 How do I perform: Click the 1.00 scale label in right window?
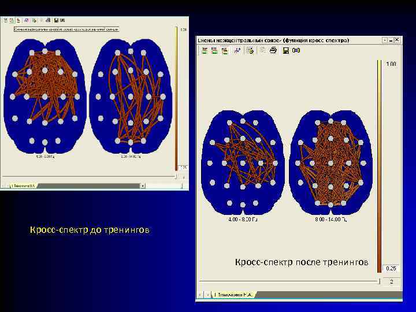[391, 64]
